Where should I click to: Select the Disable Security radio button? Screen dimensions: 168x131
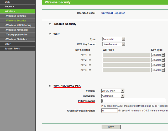click(x=50, y=24)
